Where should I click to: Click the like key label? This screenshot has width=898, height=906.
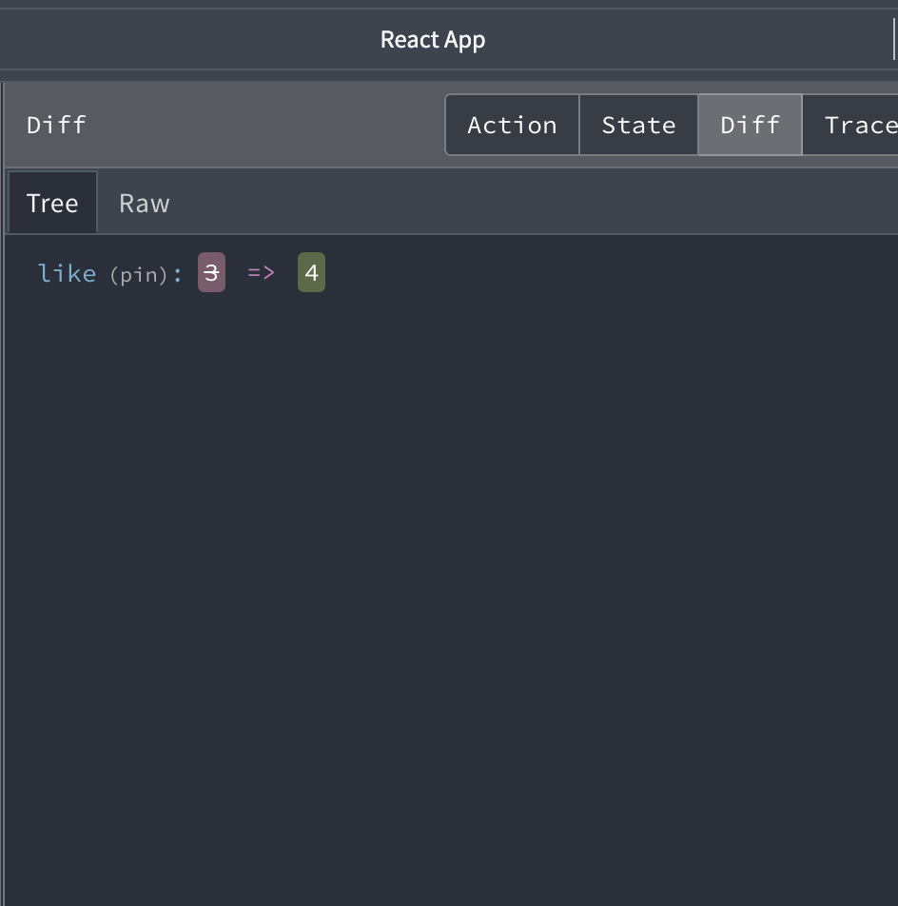coord(67,273)
